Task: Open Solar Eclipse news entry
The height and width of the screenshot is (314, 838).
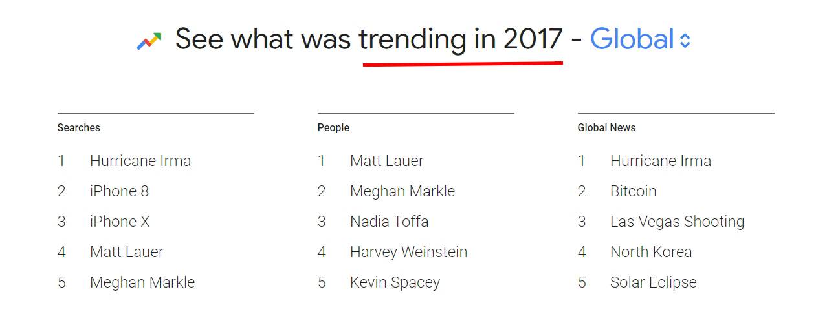Action: pyautogui.click(x=654, y=282)
